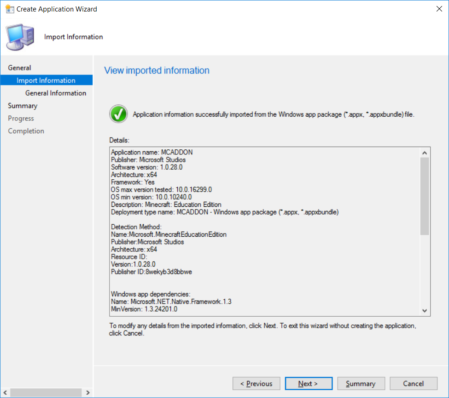The width and height of the screenshot is (449, 398).
Task: Cancel the wizard
Action: 414,383
